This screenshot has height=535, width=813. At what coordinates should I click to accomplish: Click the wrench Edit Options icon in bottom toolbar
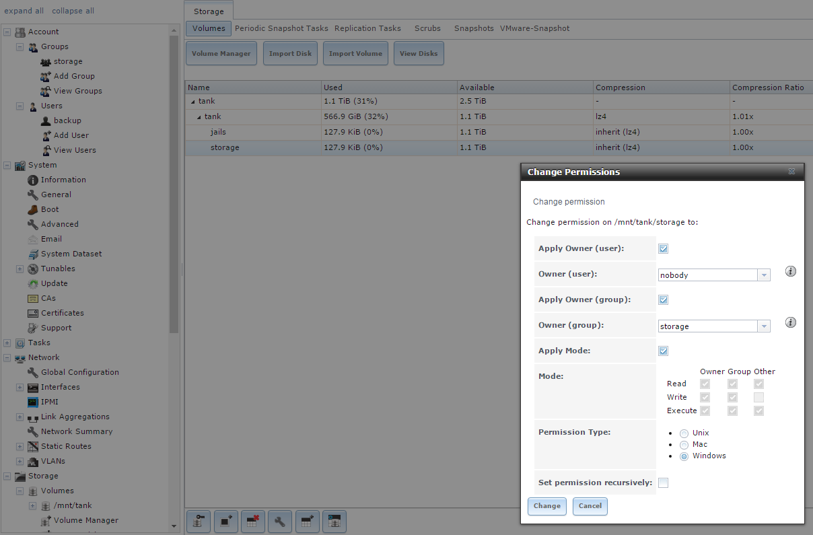click(280, 521)
